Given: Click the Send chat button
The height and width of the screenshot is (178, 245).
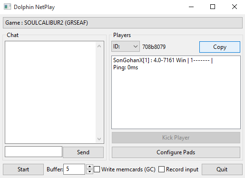Looking at the screenshot, I should pyautogui.click(x=83, y=152).
